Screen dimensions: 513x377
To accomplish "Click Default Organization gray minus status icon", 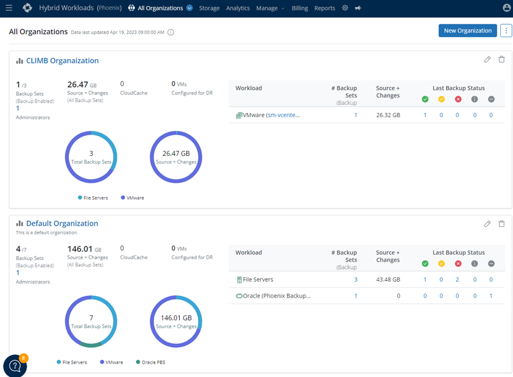I will point(491,263).
